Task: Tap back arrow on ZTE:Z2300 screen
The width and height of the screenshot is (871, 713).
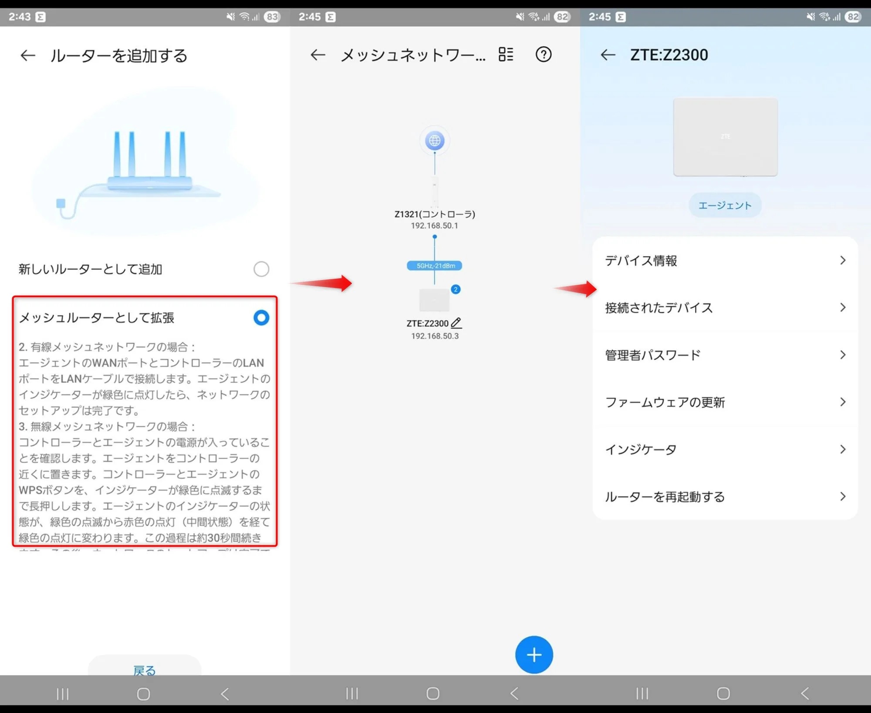Action: 608,55
